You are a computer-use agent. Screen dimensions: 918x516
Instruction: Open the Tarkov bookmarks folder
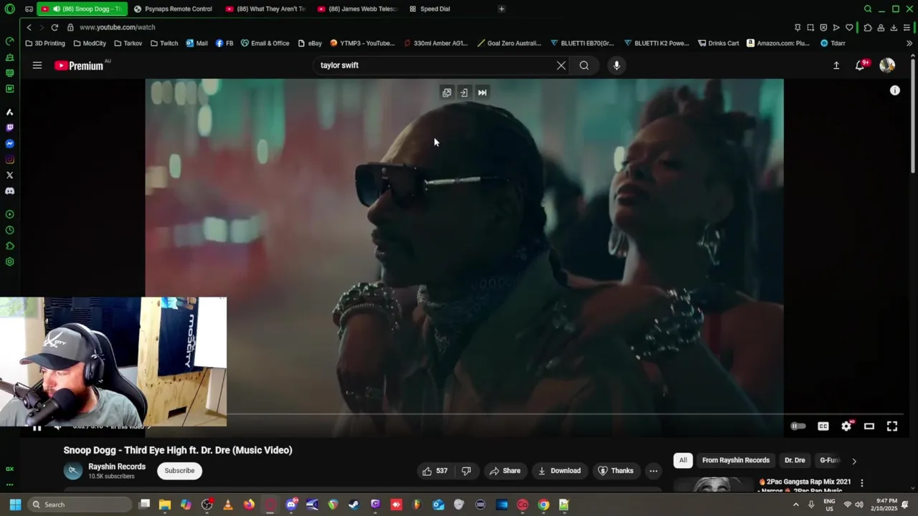pyautogui.click(x=128, y=43)
